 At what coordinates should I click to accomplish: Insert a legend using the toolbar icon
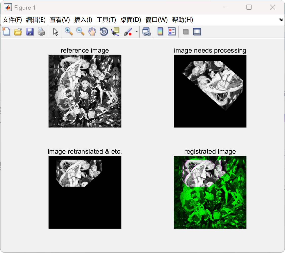coord(172,32)
